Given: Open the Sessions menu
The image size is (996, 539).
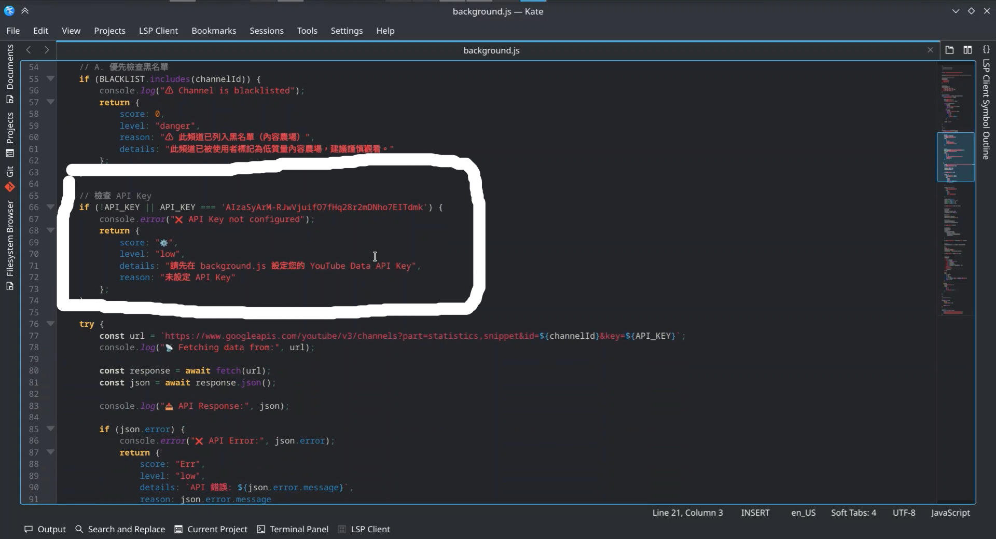Looking at the screenshot, I should pyautogui.click(x=266, y=31).
